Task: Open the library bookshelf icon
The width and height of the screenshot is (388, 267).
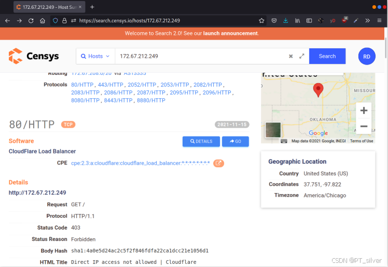Action: pyautogui.click(x=297, y=21)
